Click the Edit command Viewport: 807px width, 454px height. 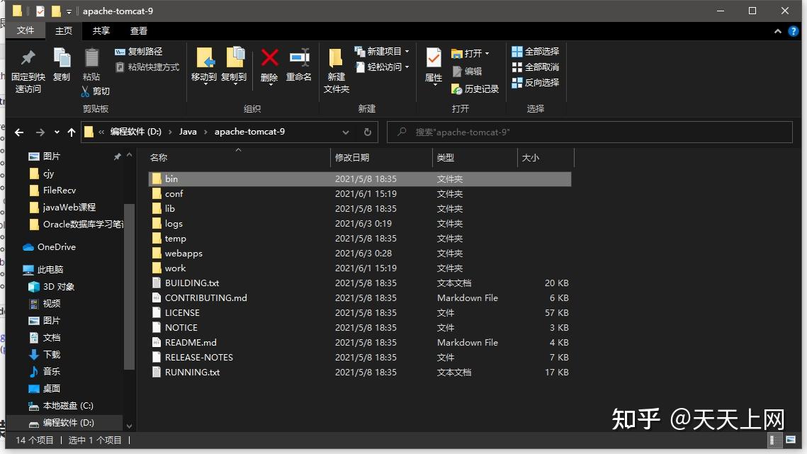tap(467, 71)
